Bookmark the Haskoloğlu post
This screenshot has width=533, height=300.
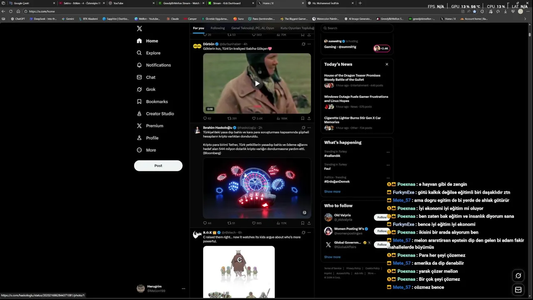click(x=302, y=223)
